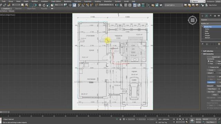This screenshot has width=221, height=124.
Task: Click the Make Planar button
Action: coord(212,89)
